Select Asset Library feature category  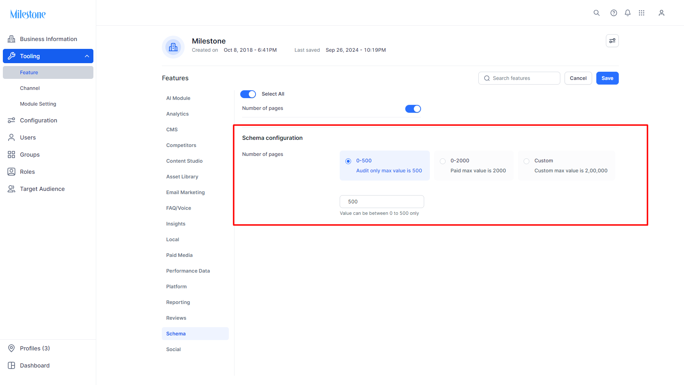pyautogui.click(x=195, y=177)
